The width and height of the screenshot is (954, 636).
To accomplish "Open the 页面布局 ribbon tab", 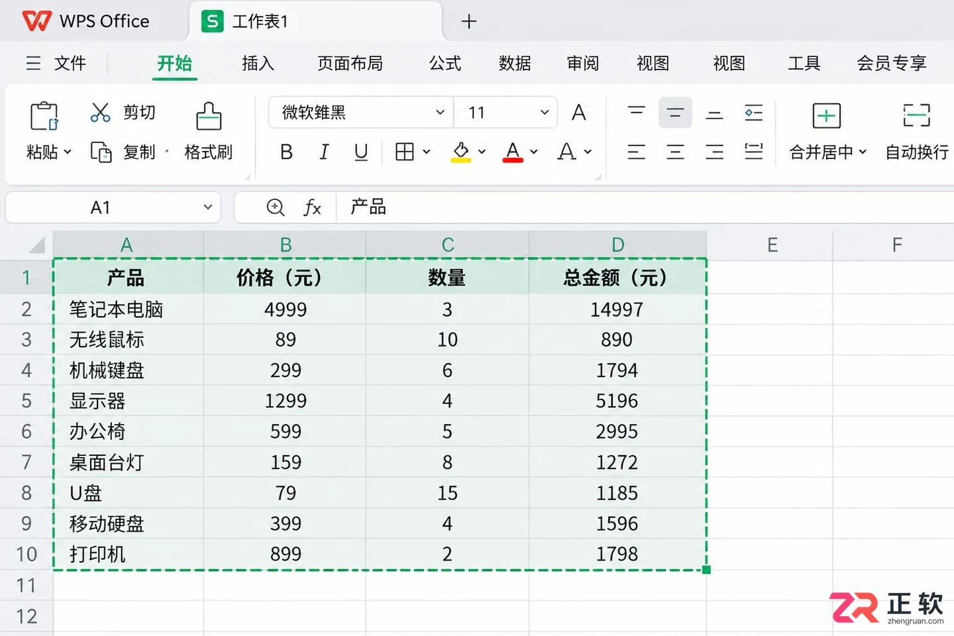I will tap(350, 63).
